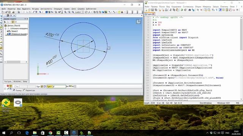Close the Дерево модели panel
243x136 pixels.
click(27, 19)
